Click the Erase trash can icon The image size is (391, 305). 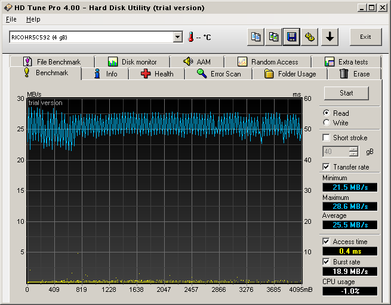344,74
